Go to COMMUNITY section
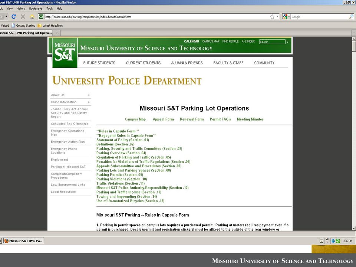Image resolution: width=356 pixels, height=267 pixels. tap(264, 63)
